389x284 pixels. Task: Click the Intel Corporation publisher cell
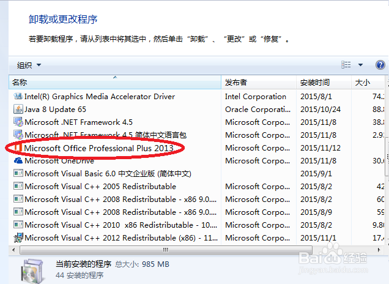pyautogui.click(x=256, y=96)
